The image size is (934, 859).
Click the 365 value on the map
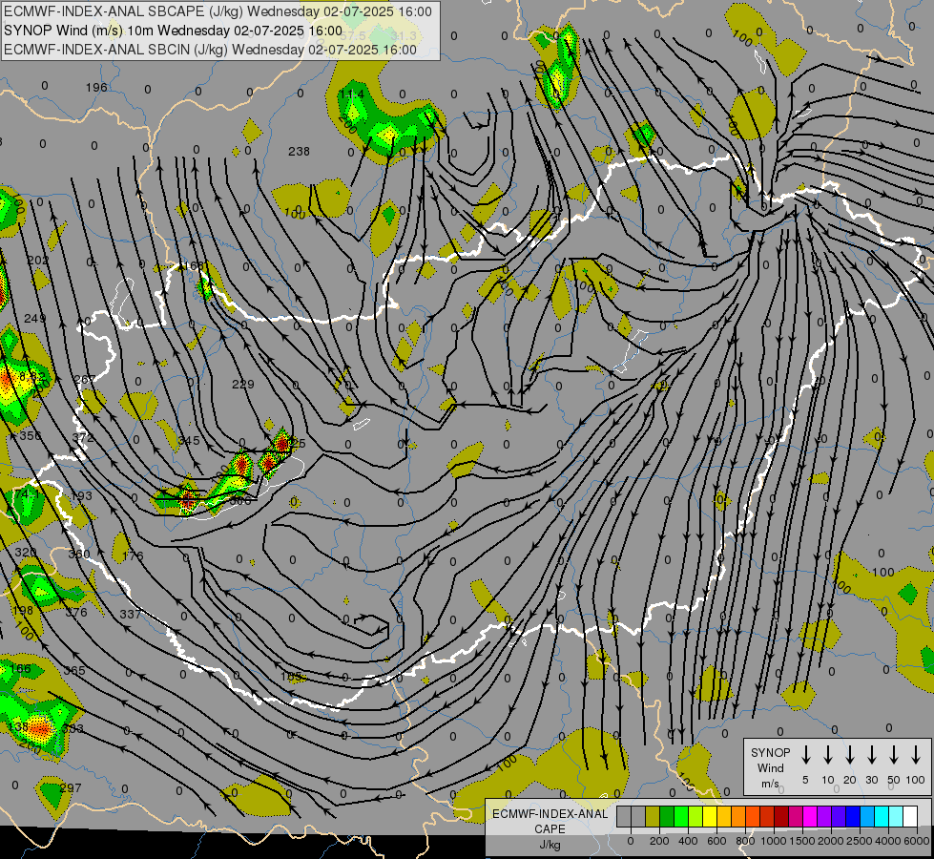(74, 671)
